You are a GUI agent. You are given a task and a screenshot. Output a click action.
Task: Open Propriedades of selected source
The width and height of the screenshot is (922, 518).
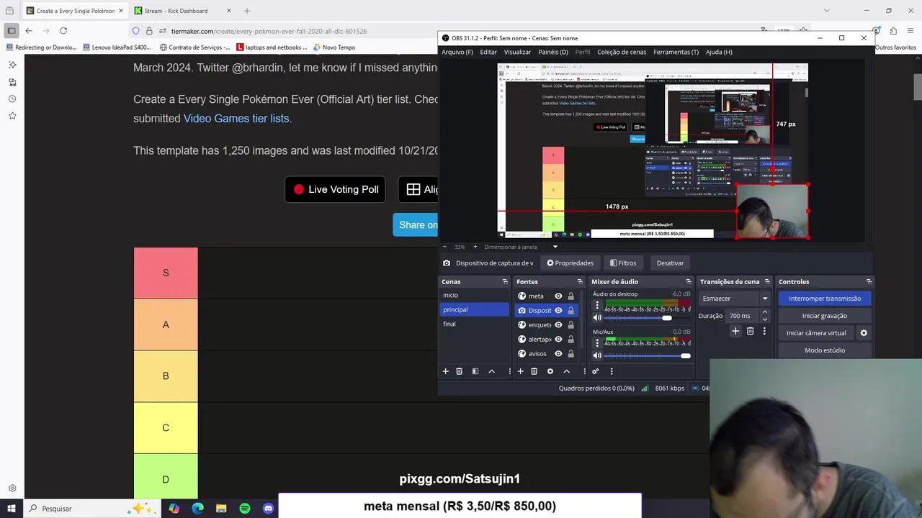pos(570,263)
